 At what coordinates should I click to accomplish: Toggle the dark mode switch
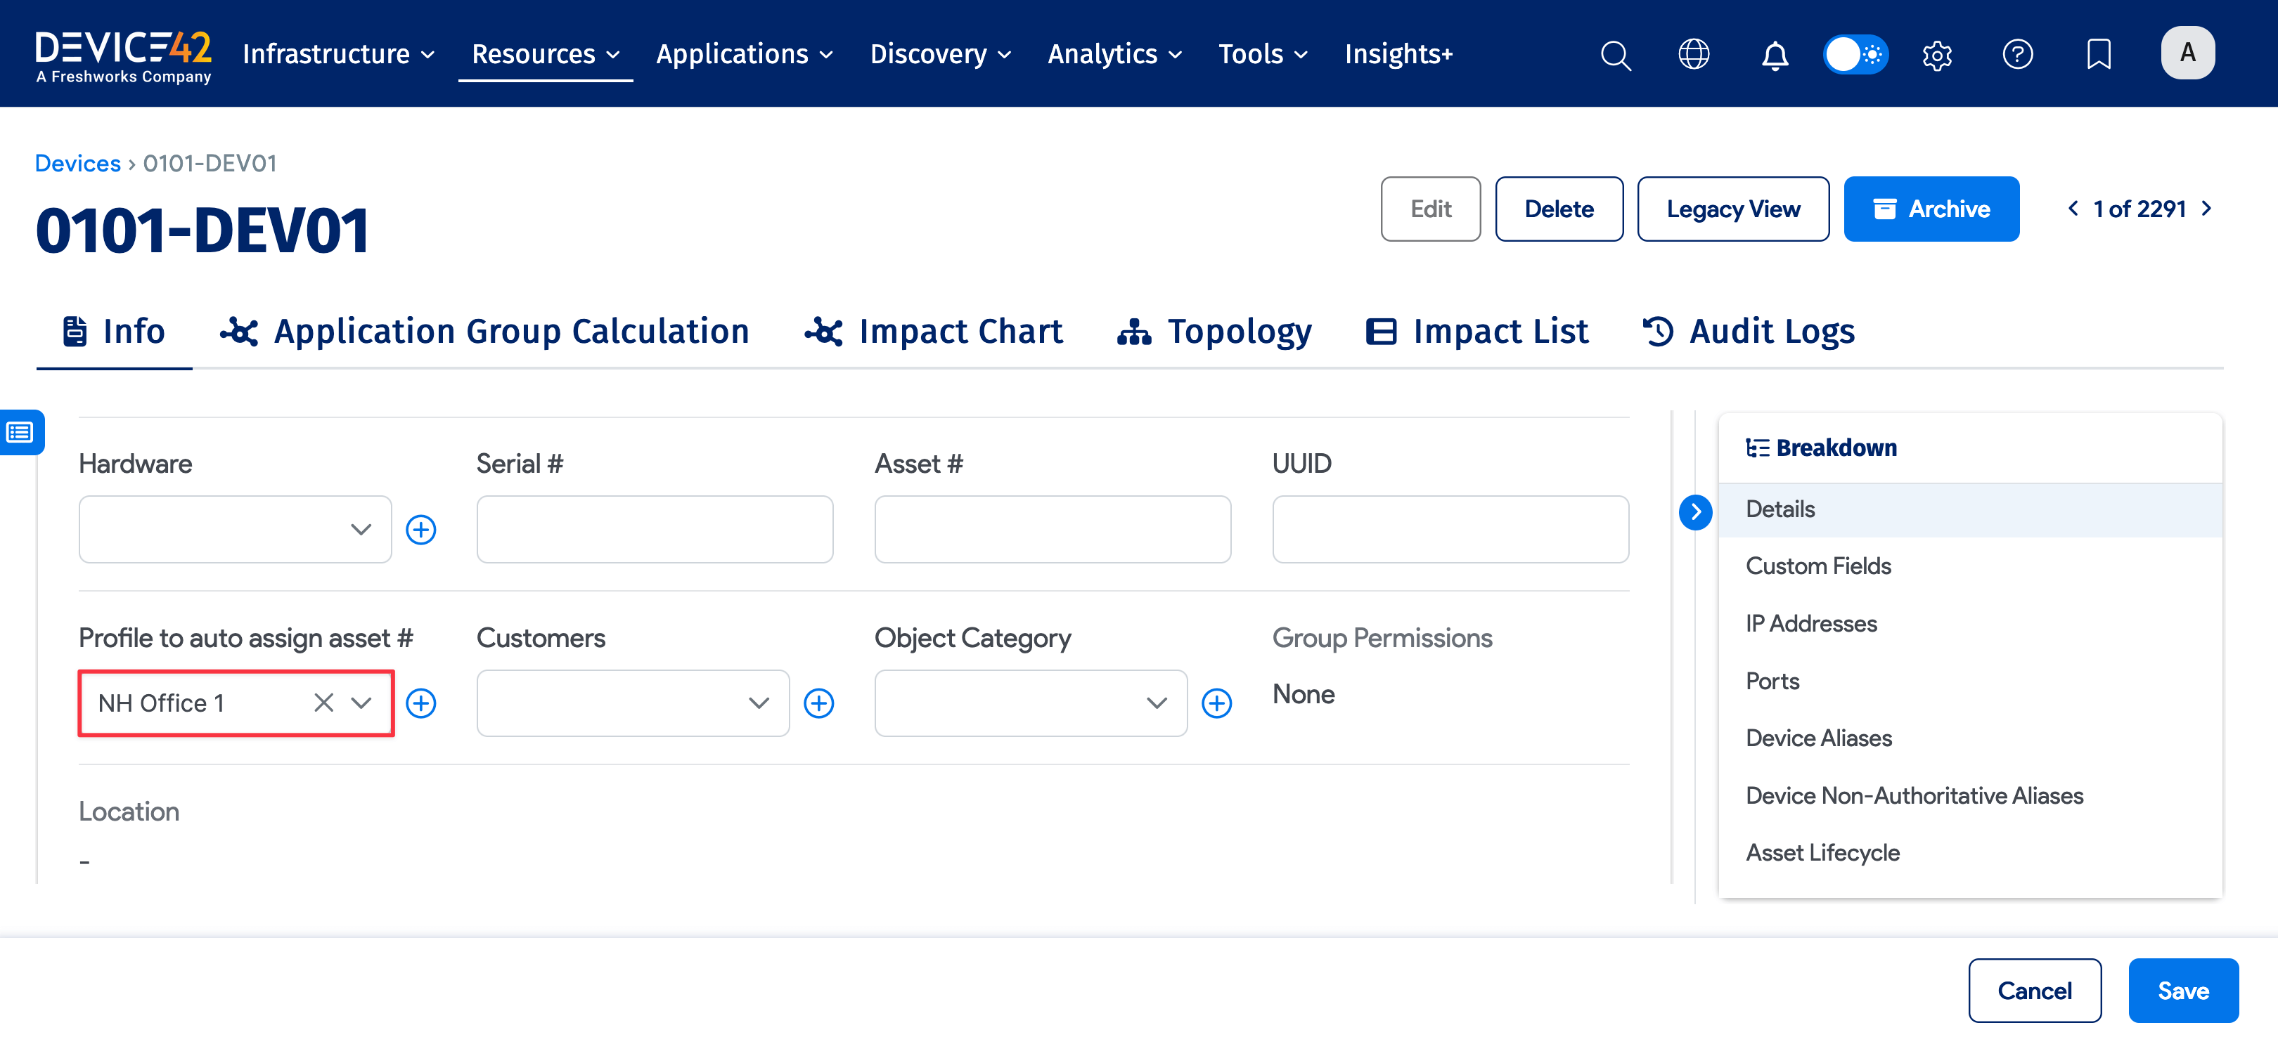[x=1855, y=54]
